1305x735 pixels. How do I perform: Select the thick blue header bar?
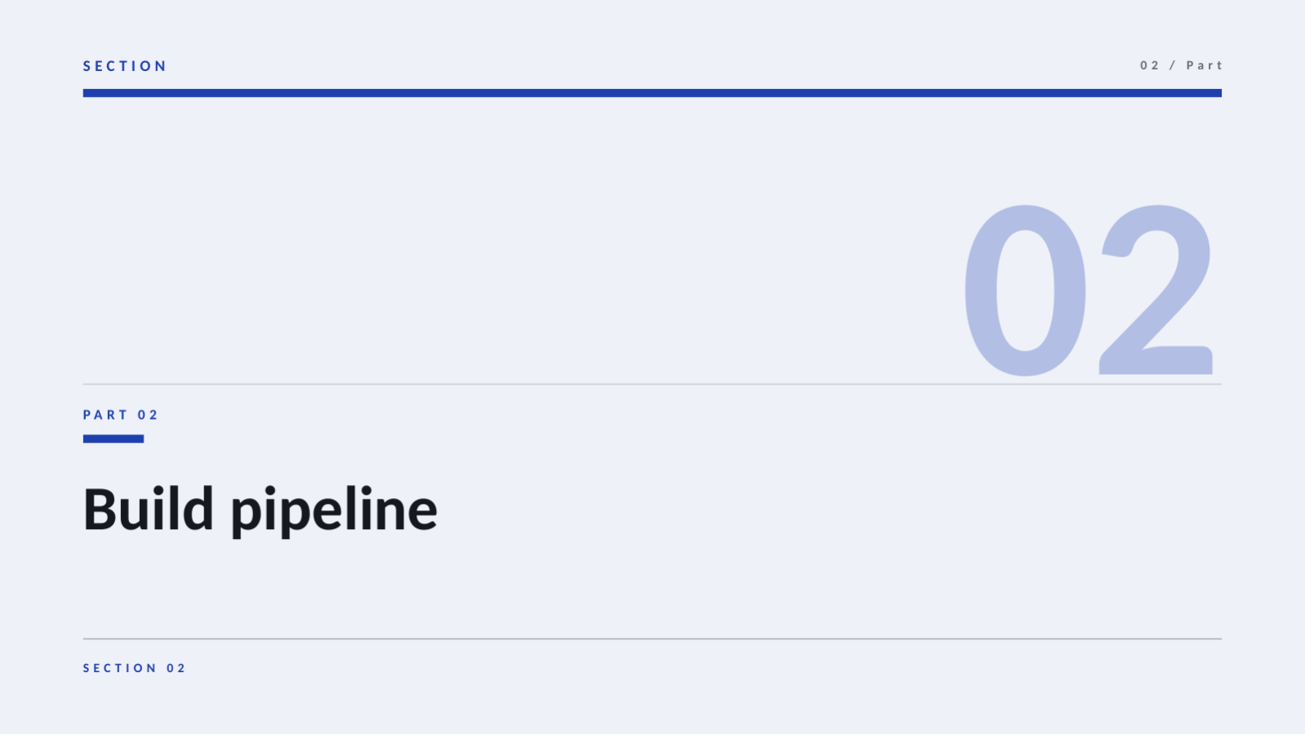pos(652,93)
